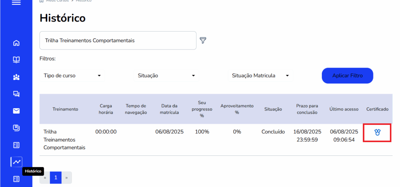Go to the home icon in sidebar
Screen dimensions: 400x187
pyautogui.click(x=16, y=43)
